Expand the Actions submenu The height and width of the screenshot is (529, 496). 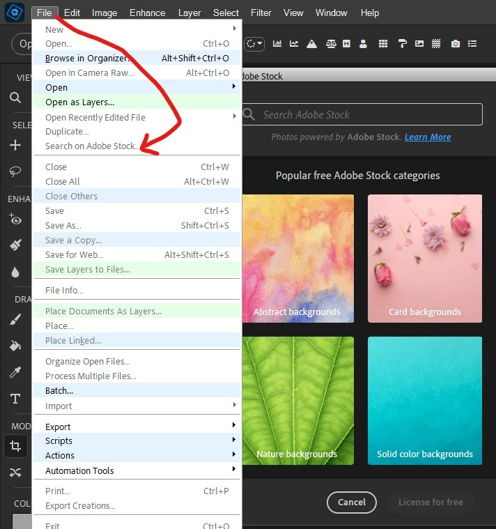[x=234, y=454]
